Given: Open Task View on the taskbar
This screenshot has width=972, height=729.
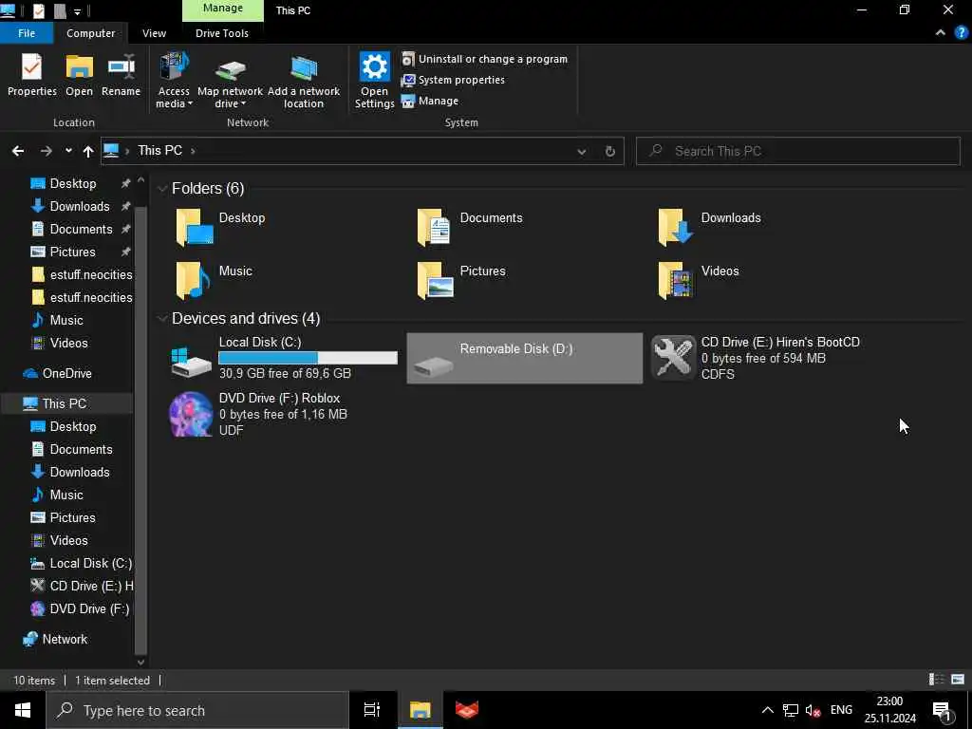Looking at the screenshot, I should coord(372,710).
